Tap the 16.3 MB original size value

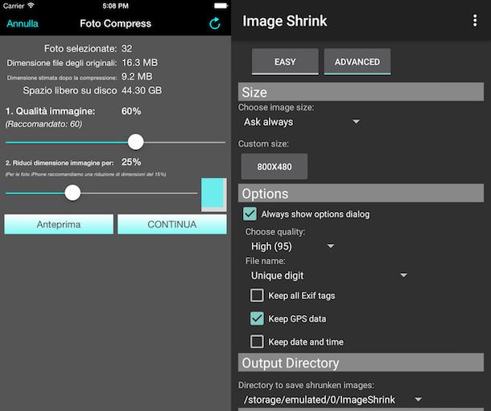point(140,62)
